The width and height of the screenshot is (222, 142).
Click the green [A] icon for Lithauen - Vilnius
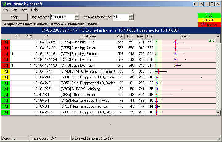click(x=6, y=95)
